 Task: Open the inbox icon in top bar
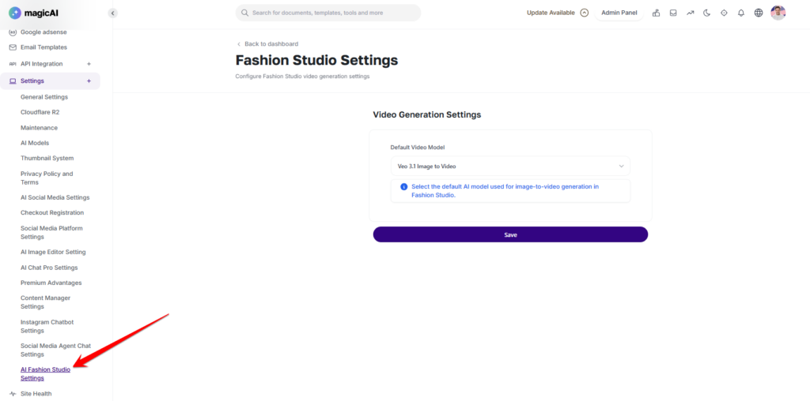(x=673, y=13)
